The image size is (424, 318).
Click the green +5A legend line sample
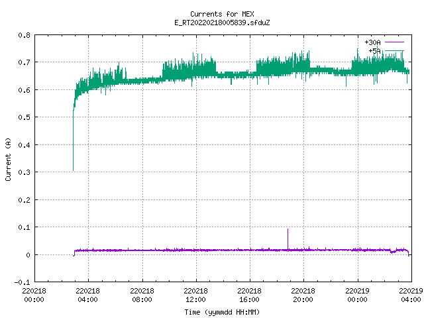[x=394, y=50]
